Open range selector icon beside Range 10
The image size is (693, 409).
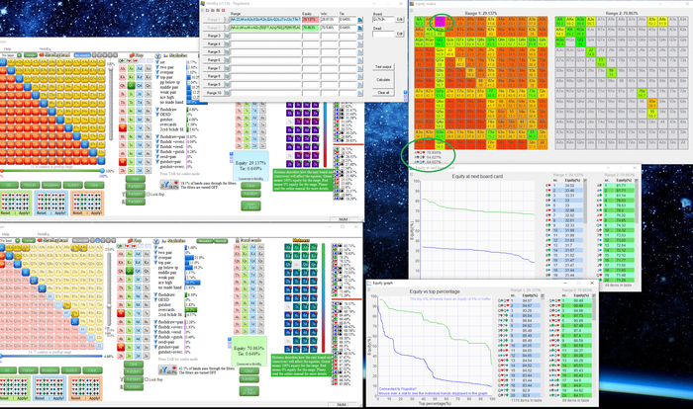point(227,93)
